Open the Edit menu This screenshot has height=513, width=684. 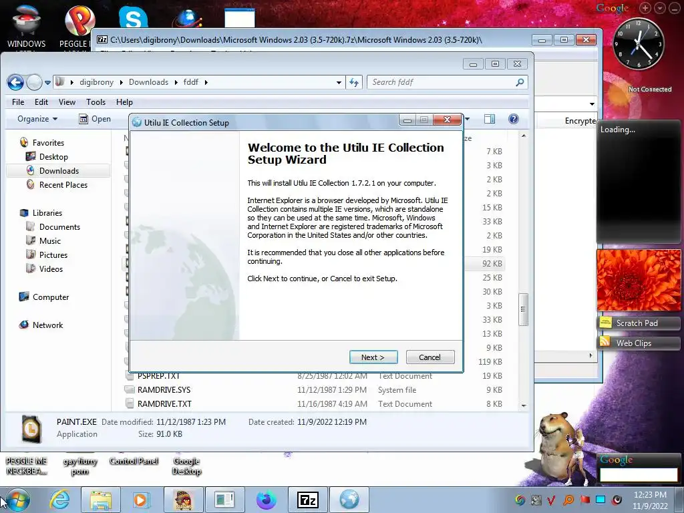pos(41,102)
